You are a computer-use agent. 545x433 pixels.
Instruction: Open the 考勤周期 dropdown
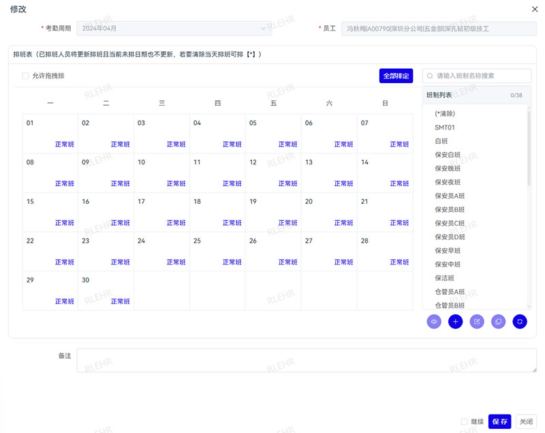click(174, 28)
